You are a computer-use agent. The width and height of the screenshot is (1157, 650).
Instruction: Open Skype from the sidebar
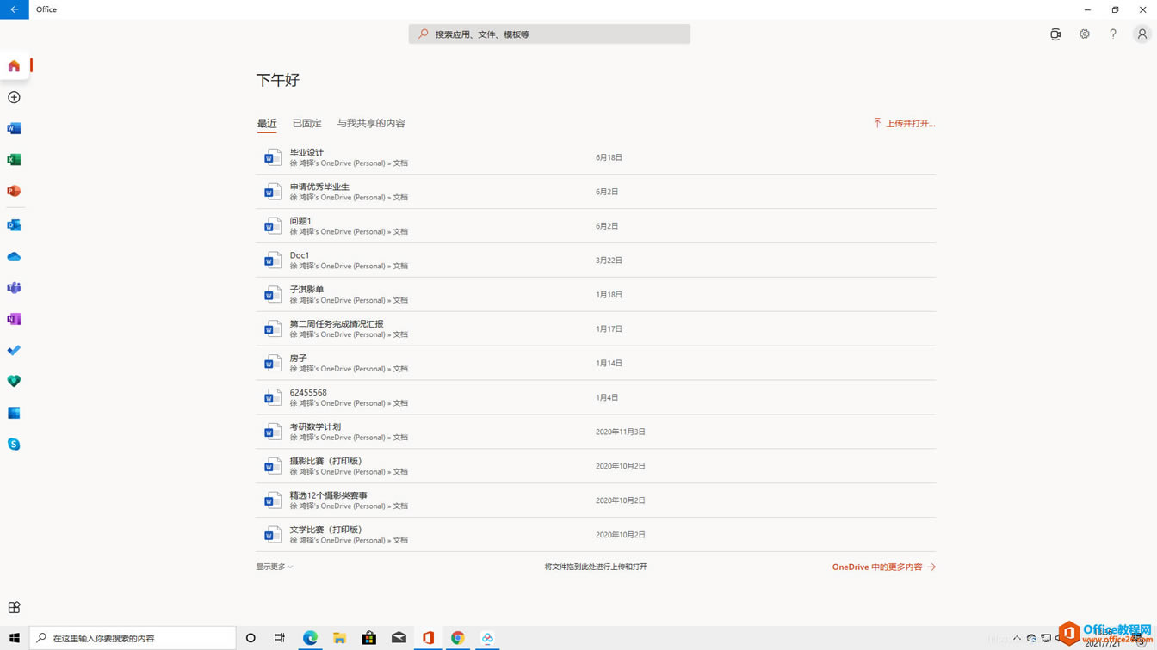coord(14,445)
